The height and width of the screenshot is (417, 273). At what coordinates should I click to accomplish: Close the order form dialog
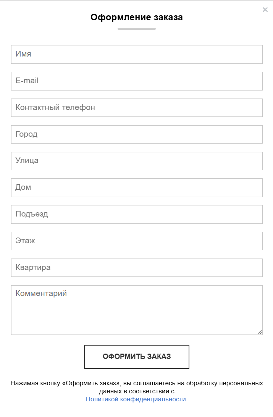265,10
